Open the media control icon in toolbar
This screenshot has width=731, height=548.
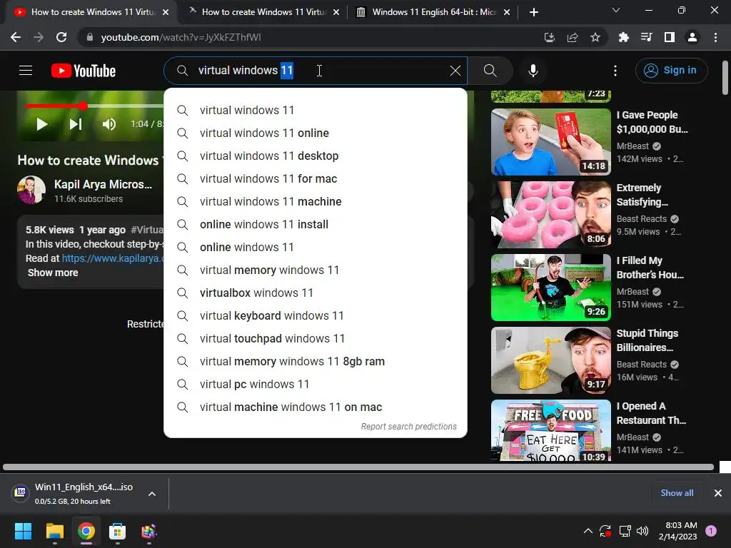click(x=646, y=37)
